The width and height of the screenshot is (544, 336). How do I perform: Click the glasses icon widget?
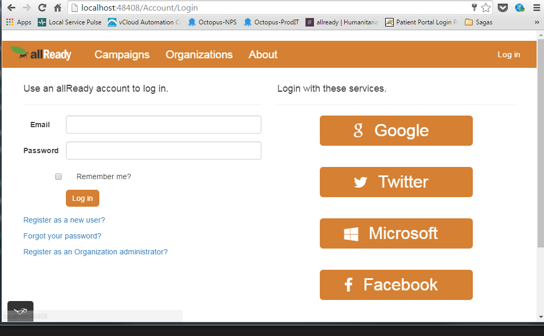[x=21, y=311]
